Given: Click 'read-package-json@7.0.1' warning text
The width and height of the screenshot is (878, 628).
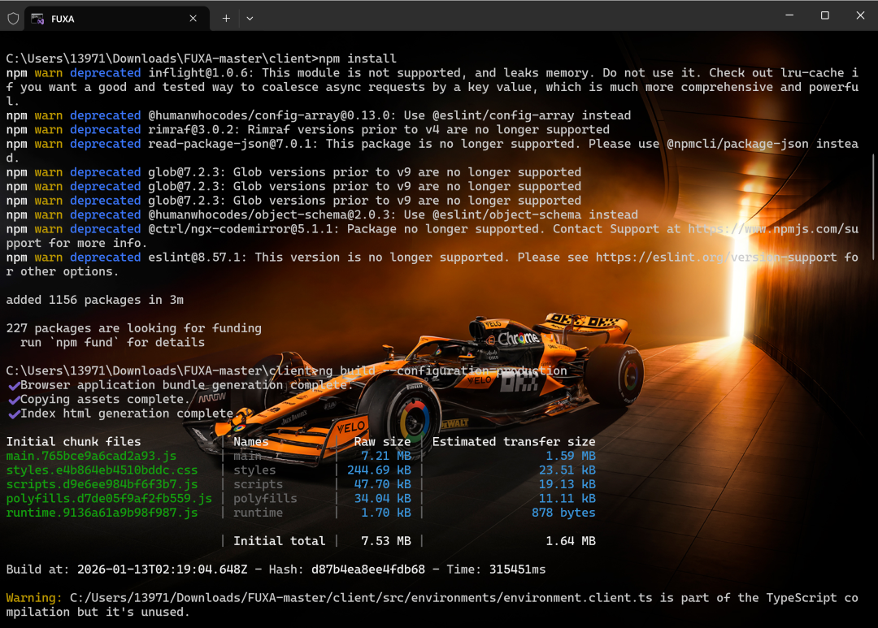Looking at the screenshot, I should point(233,144).
